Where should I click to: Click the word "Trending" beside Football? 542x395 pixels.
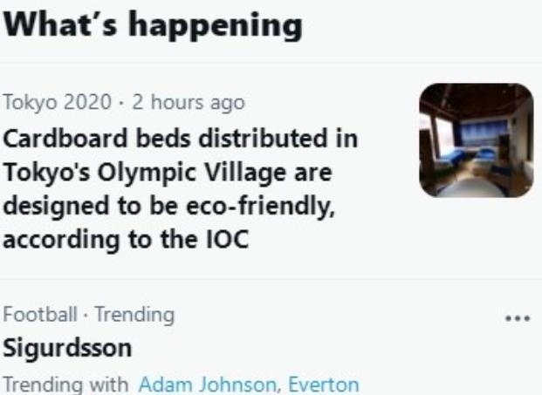tap(134, 312)
